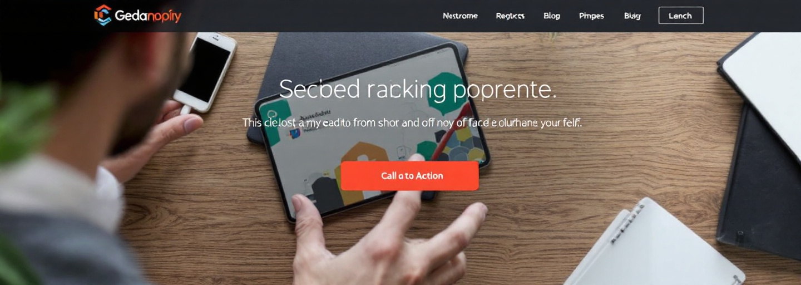Image resolution: width=801 pixels, height=285 pixels.
Task: Click the white smartphone in hero image
Action: click(x=204, y=72)
